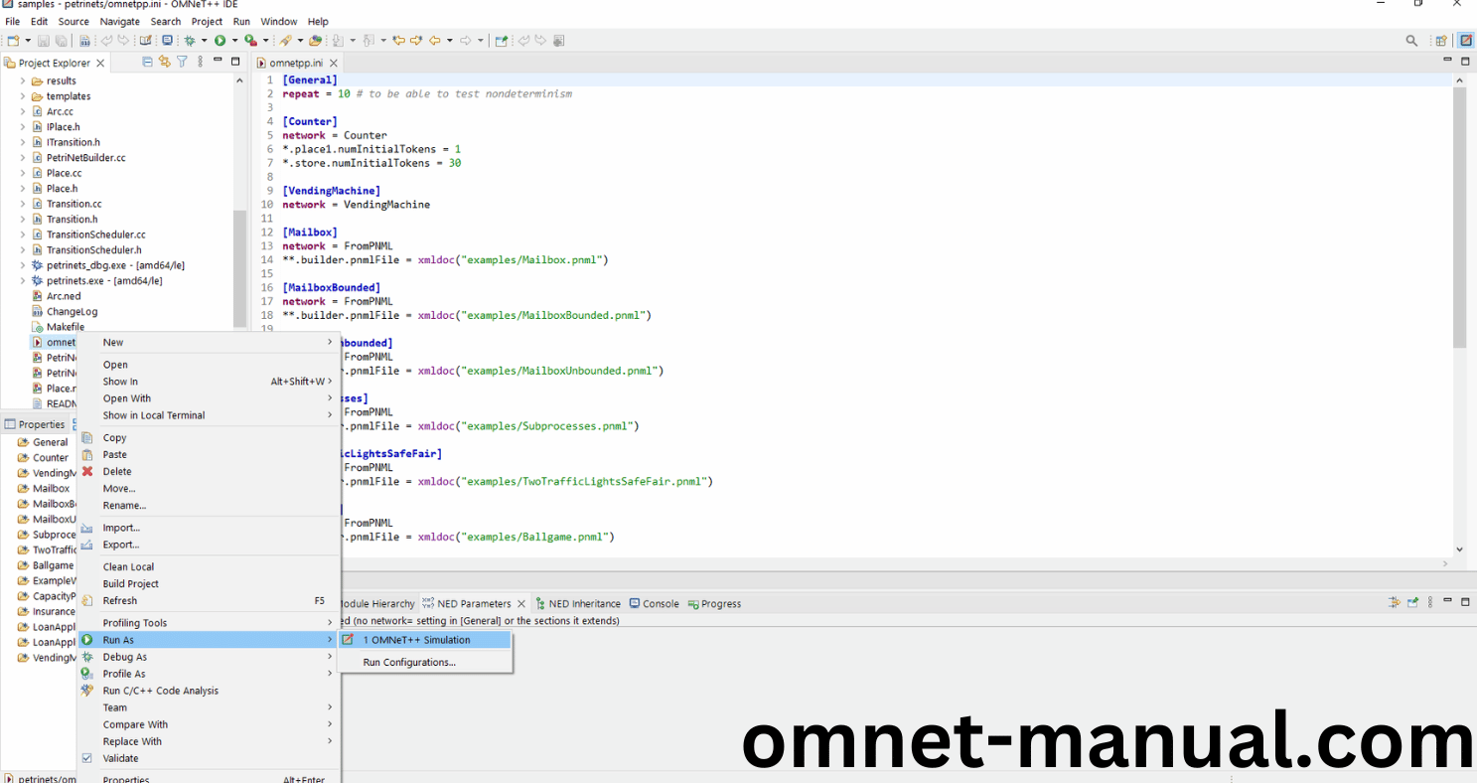Image resolution: width=1477 pixels, height=783 pixels.
Task: Click the Collapse All icon in Project Explorer
Action: (x=148, y=62)
